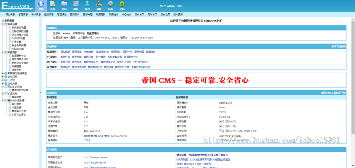
Task: Open the 帝国下载系统 header link
Action: click(x=338, y=46)
